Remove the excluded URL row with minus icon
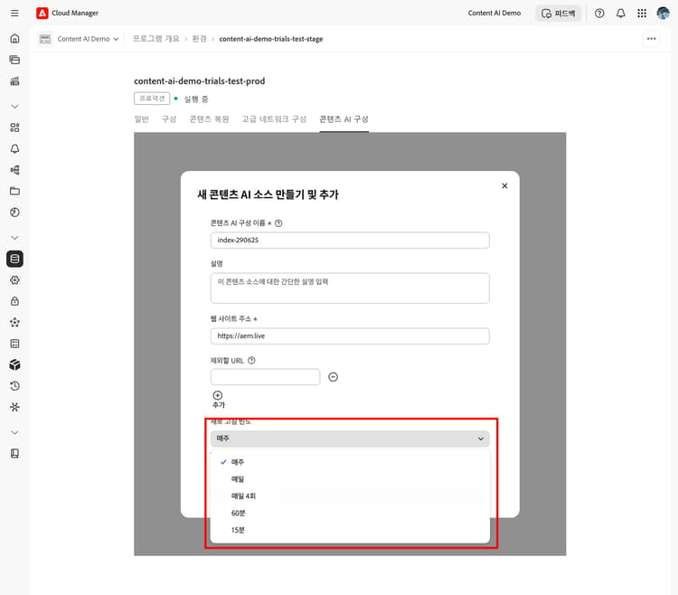Screen dimensions: 678x595 pyautogui.click(x=333, y=377)
